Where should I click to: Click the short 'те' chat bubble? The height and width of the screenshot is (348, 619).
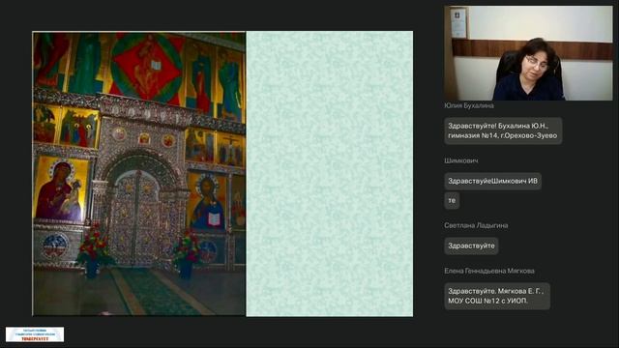[x=452, y=200]
